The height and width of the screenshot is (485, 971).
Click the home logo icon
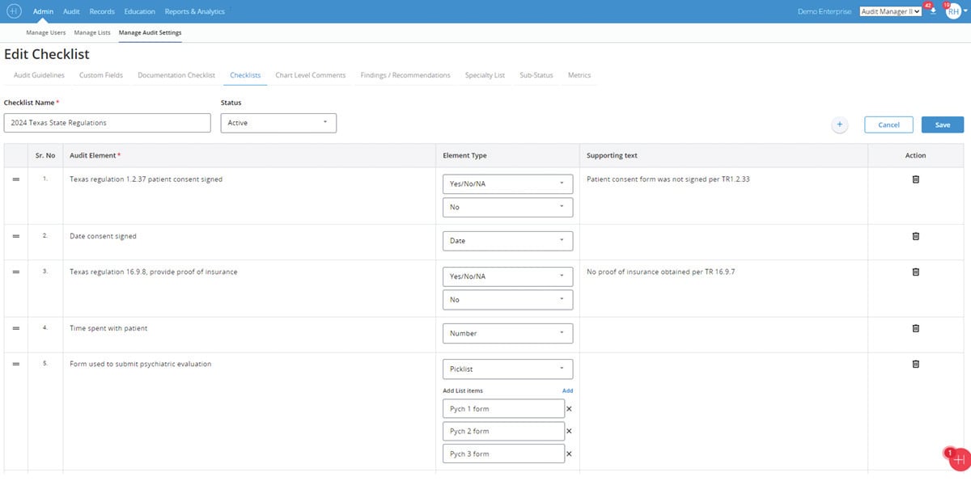14,11
